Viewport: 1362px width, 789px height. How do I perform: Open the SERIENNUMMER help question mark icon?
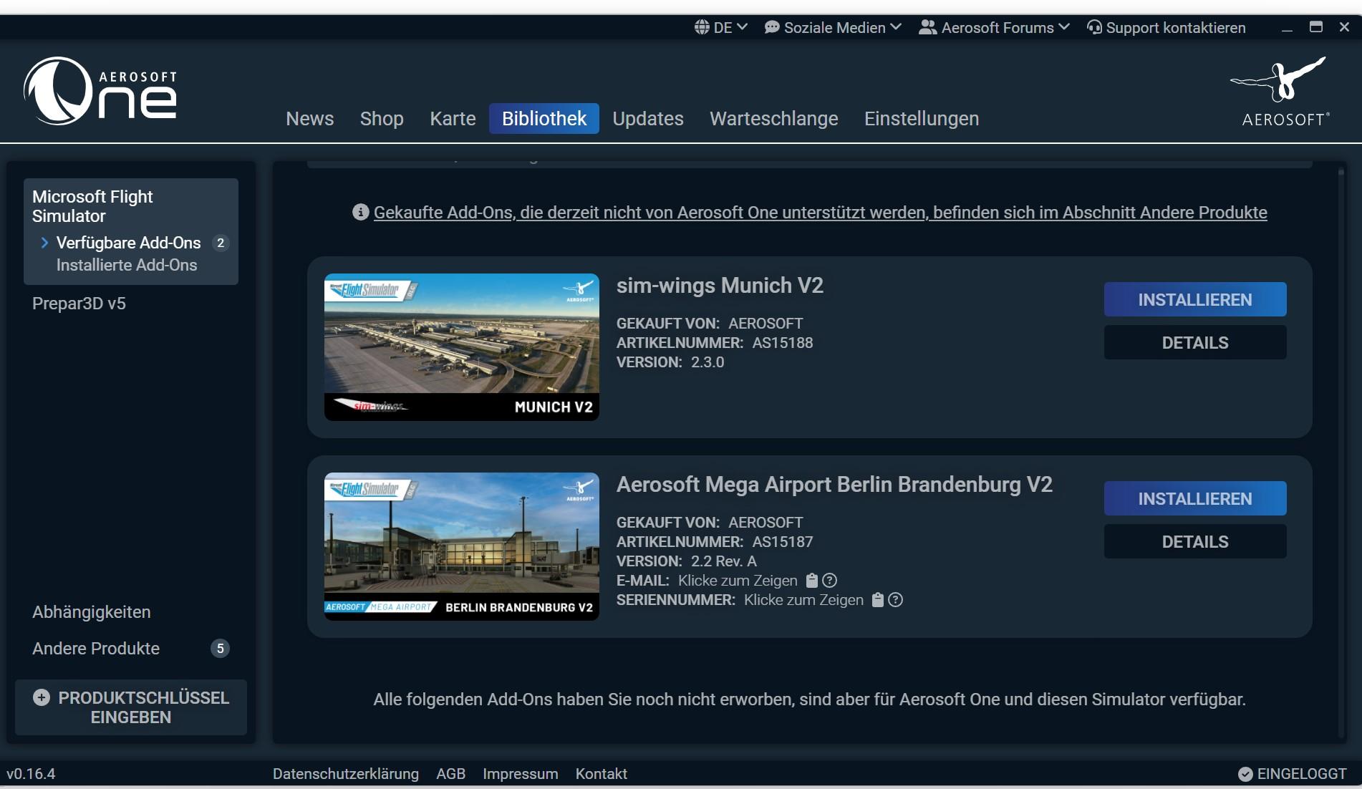click(x=895, y=600)
